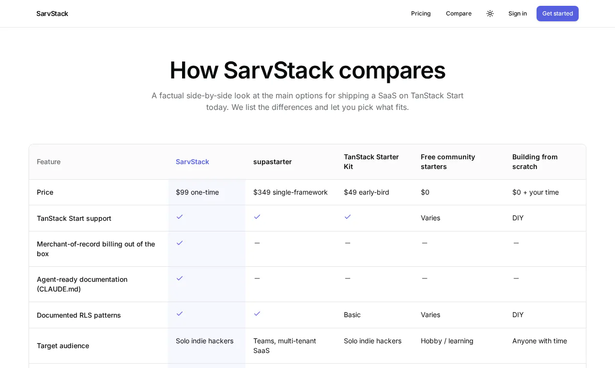Click the $99 one-time price cell
The image size is (615, 368).
pyautogui.click(x=197, y=192)
